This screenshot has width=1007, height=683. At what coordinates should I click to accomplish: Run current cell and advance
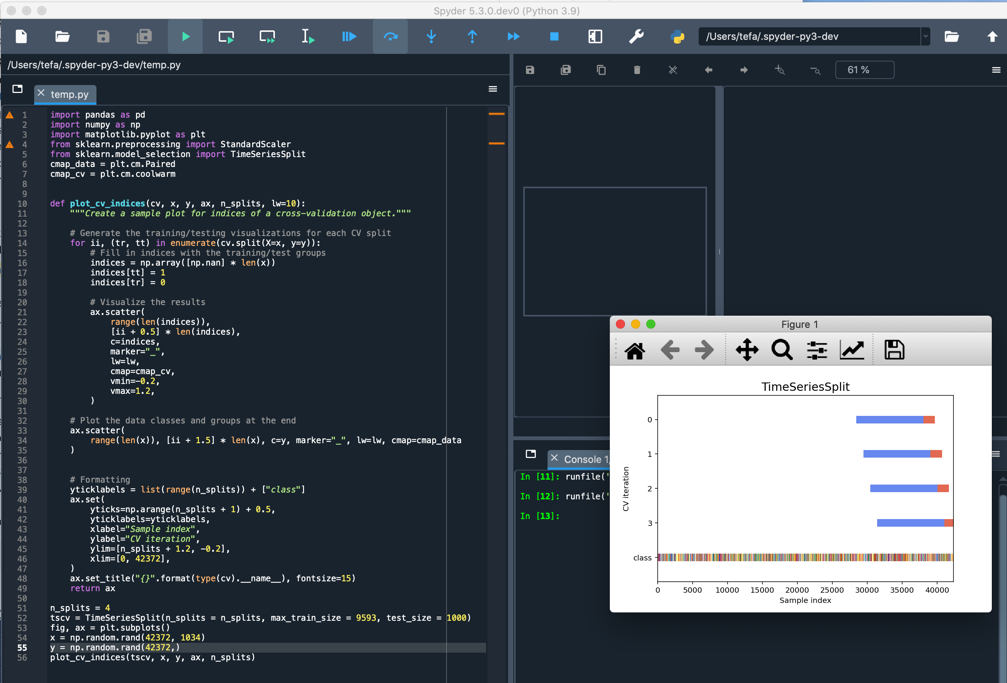point(267,36)
